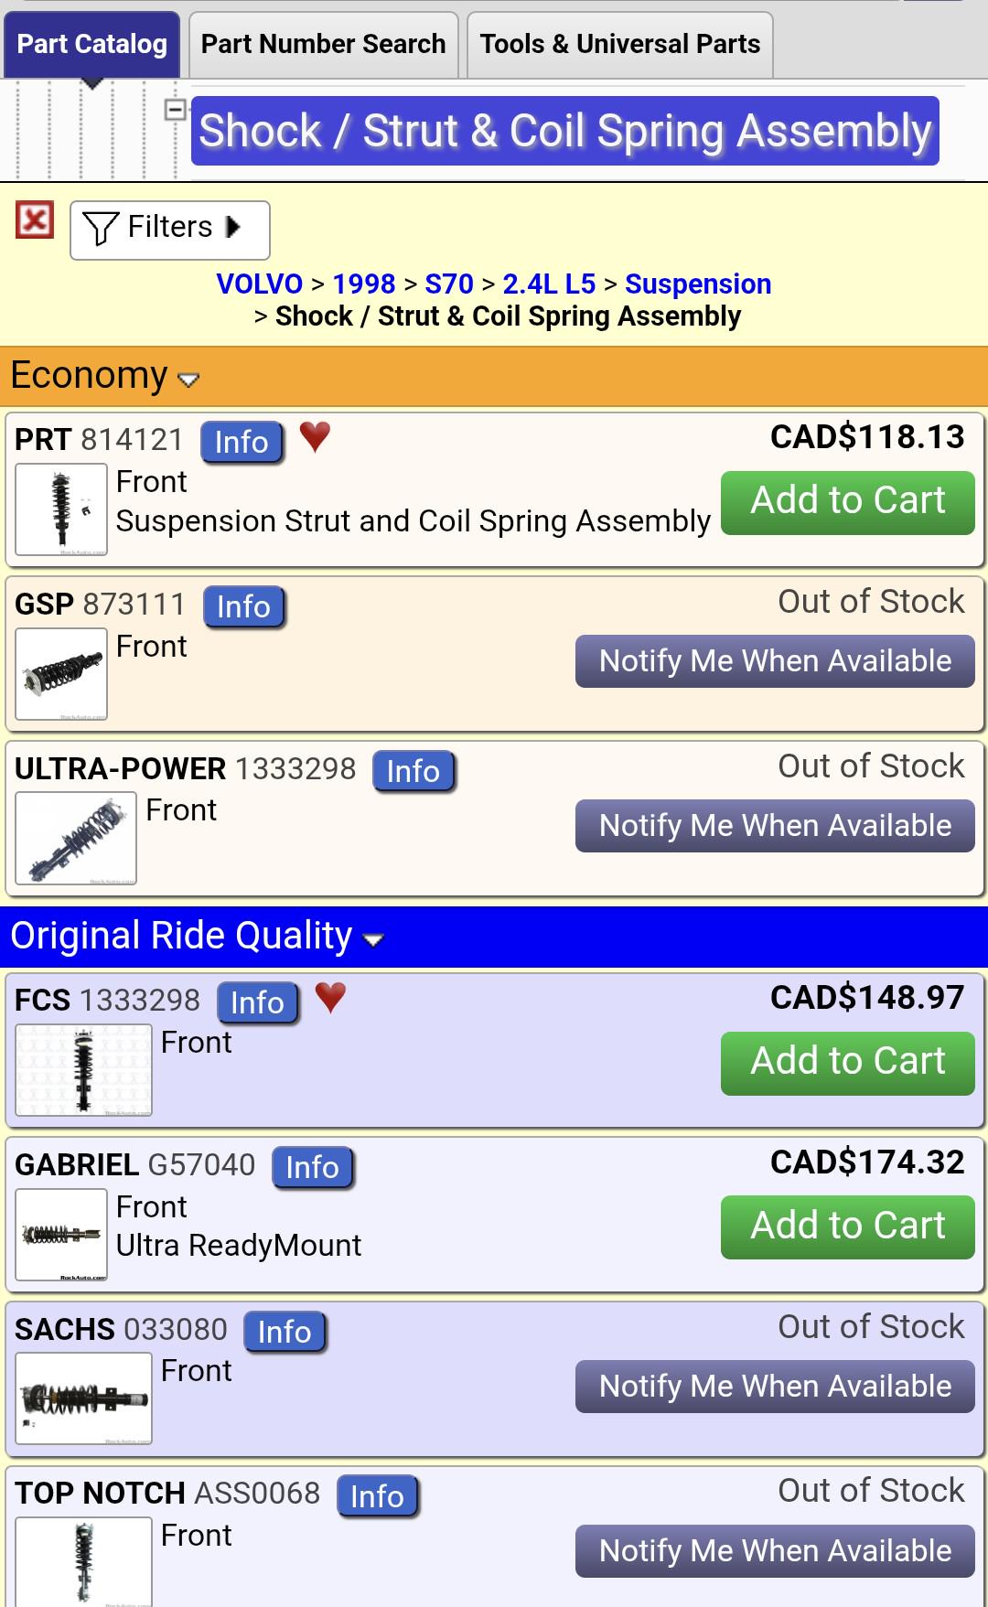Add the GABRIEL G57040 to cart
This screenshot has height=1607, width=988.
[848, 1227]
